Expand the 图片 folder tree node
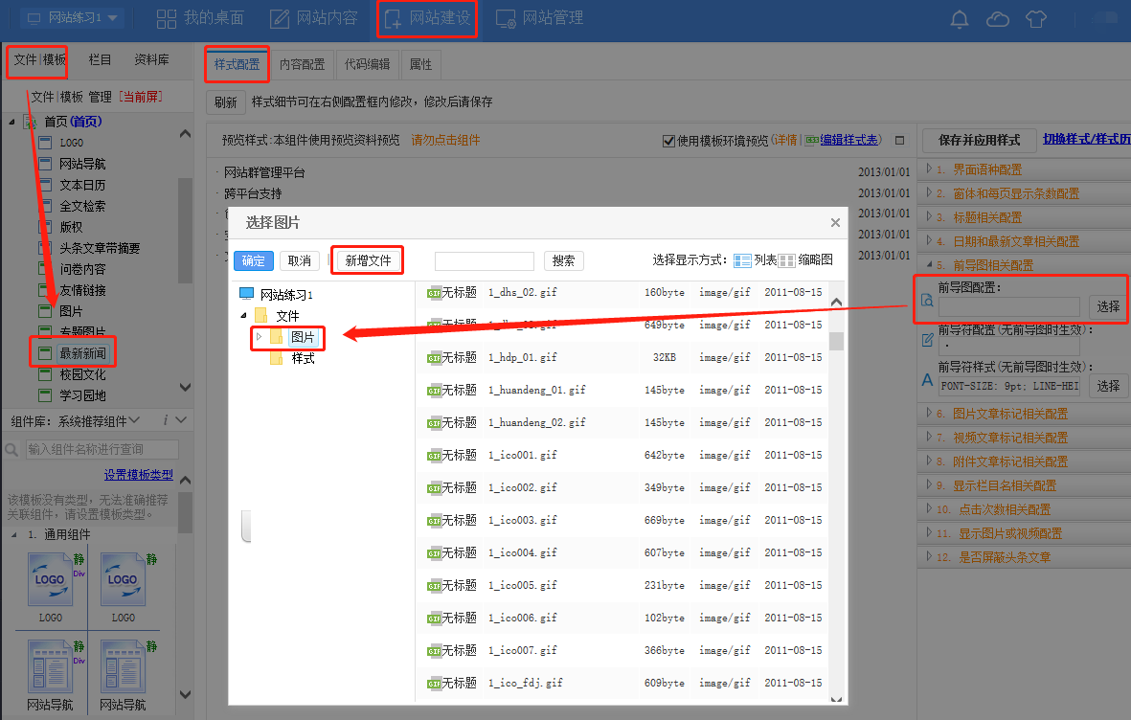1131x720 pixels. point(259,337)
